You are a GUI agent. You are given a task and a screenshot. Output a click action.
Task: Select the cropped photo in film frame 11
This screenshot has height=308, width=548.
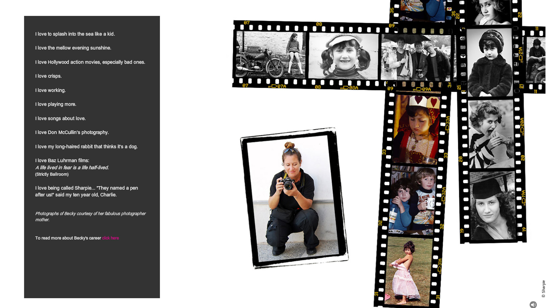tap(535, 60)
